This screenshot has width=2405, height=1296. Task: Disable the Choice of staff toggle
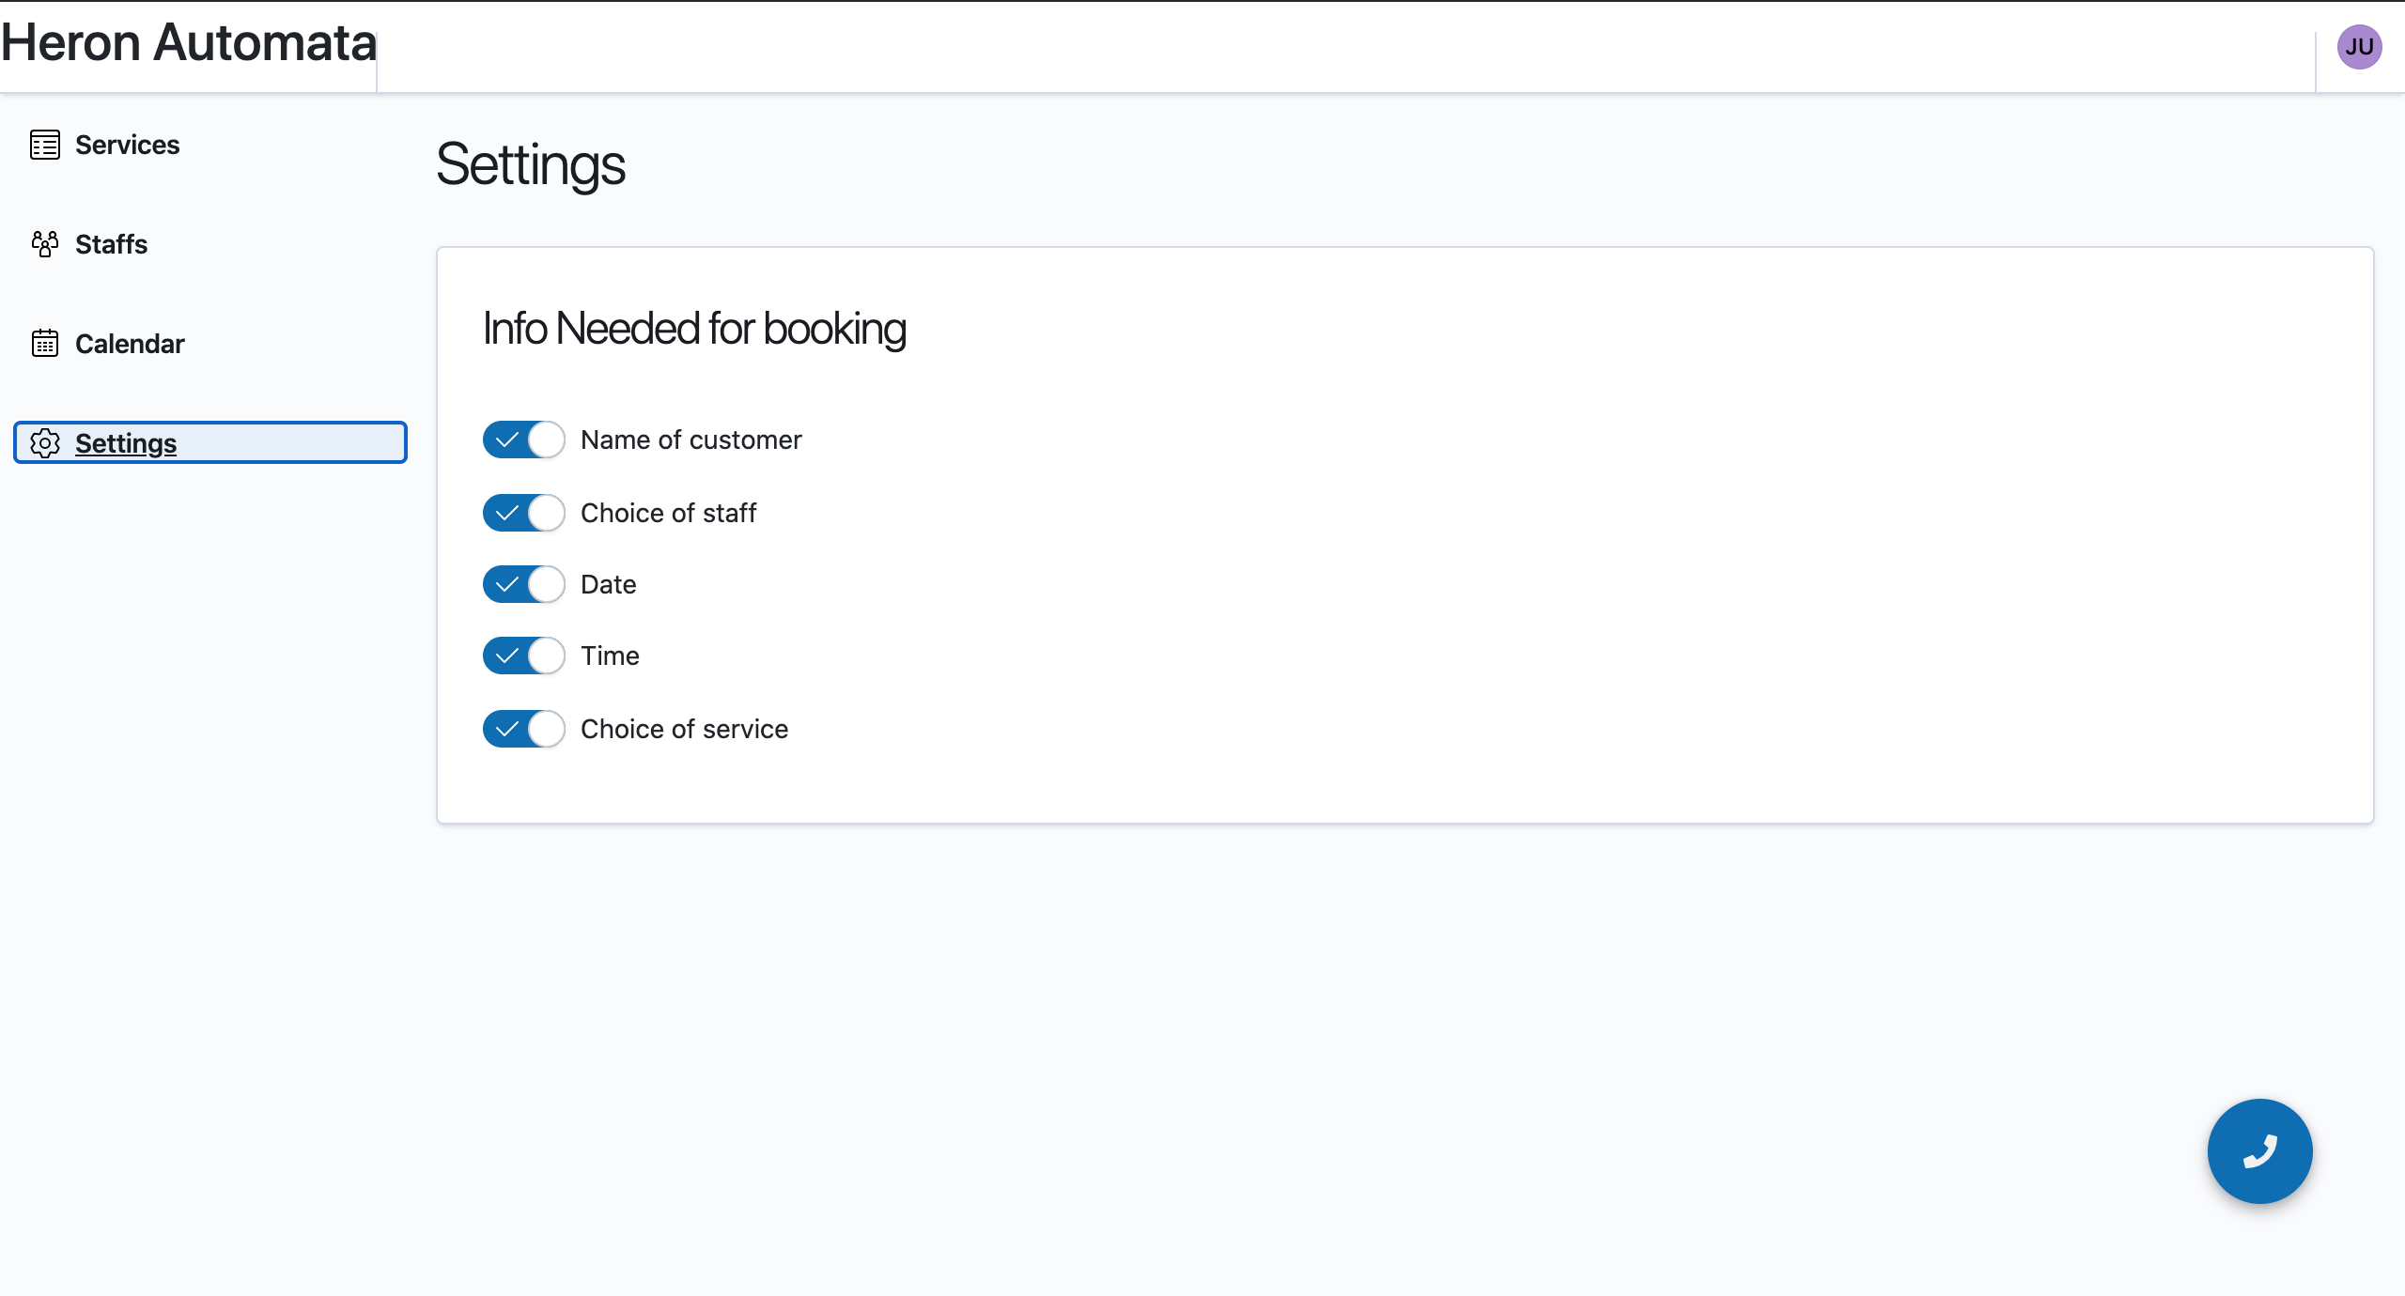(523, 513)
